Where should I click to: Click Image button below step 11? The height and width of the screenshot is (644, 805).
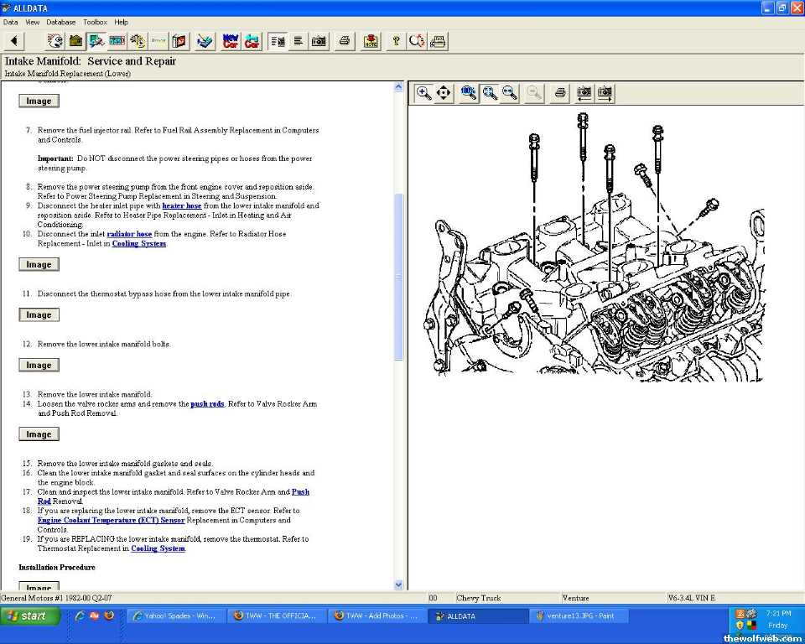(x=39, y=315)
